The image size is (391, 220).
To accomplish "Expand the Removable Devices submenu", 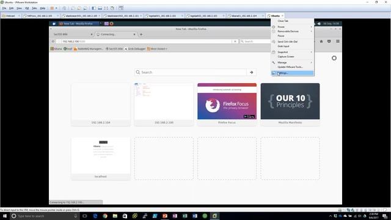I will (292, 31).
